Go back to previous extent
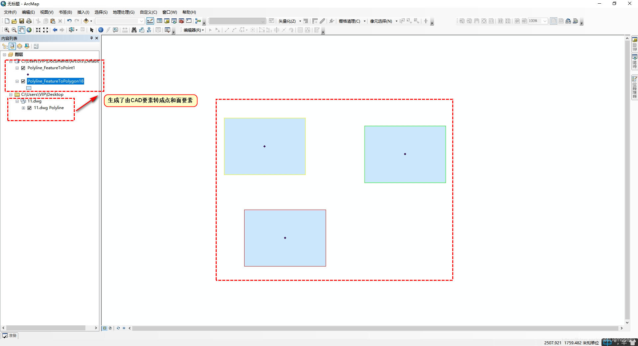 (x=55, y=30)
